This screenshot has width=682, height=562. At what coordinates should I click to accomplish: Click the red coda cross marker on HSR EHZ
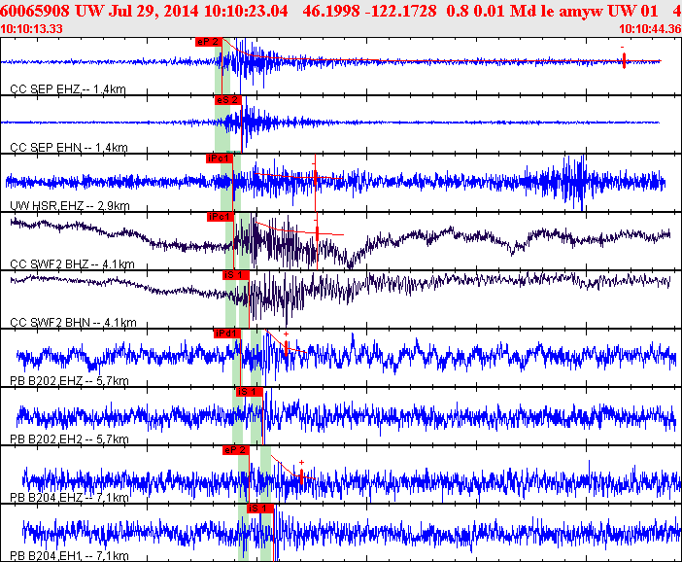click(x=316, y=177)
